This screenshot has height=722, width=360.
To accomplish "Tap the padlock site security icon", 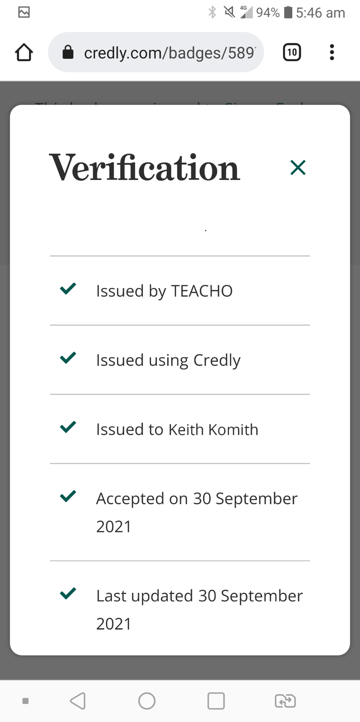I will [68, 52].
